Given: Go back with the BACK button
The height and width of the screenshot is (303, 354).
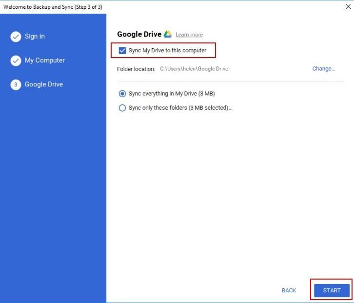Looking at the screenshot, I should coord(289,290).
